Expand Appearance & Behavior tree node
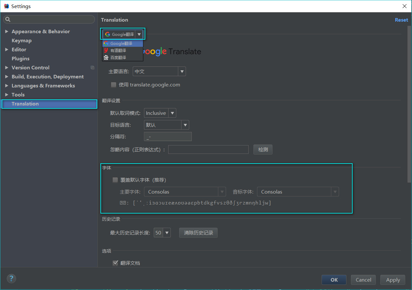Image resolution: width=412 pixels, height=290 pixels. (x=6, y=32)
